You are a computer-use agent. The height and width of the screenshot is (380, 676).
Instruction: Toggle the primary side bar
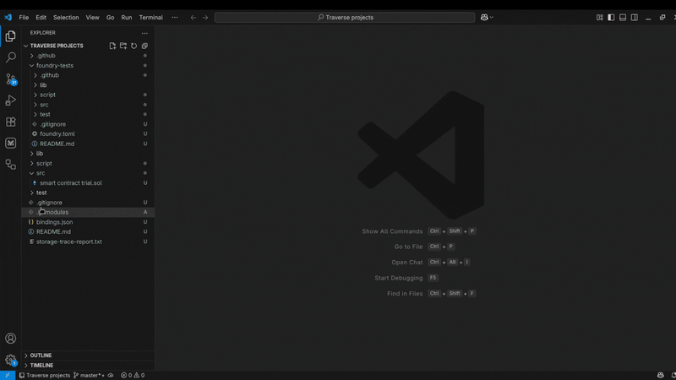click(x=611, y=17)
